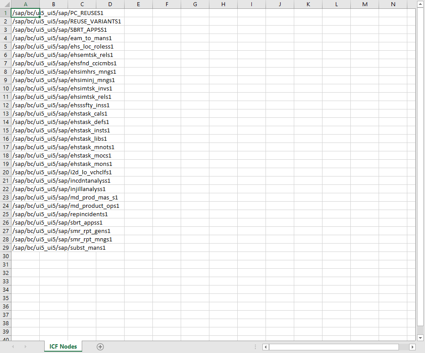Select cell with sbrt_appss1 lowercase path
Screen dimensions: 425x353
tap(26, 223)
